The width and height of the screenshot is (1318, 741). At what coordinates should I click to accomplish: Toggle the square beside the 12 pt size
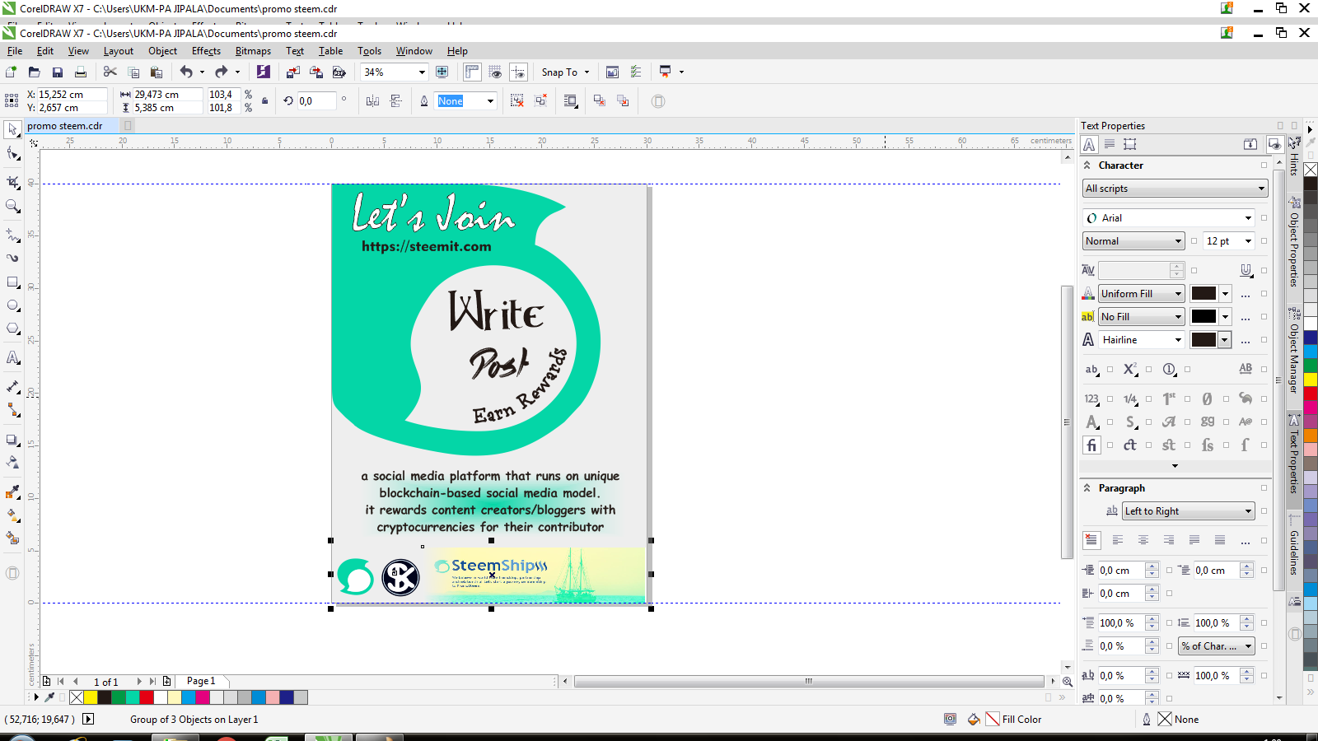(x=1264, y=241)
